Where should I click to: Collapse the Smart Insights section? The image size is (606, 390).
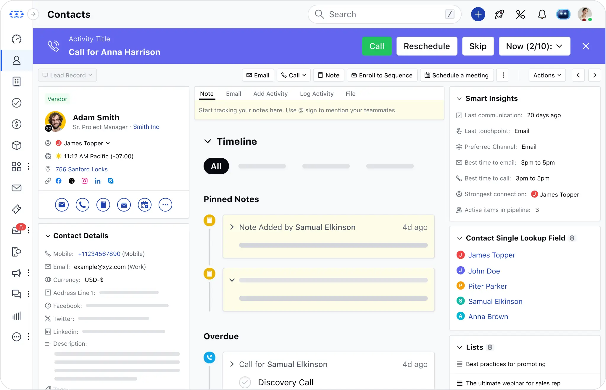459,98
